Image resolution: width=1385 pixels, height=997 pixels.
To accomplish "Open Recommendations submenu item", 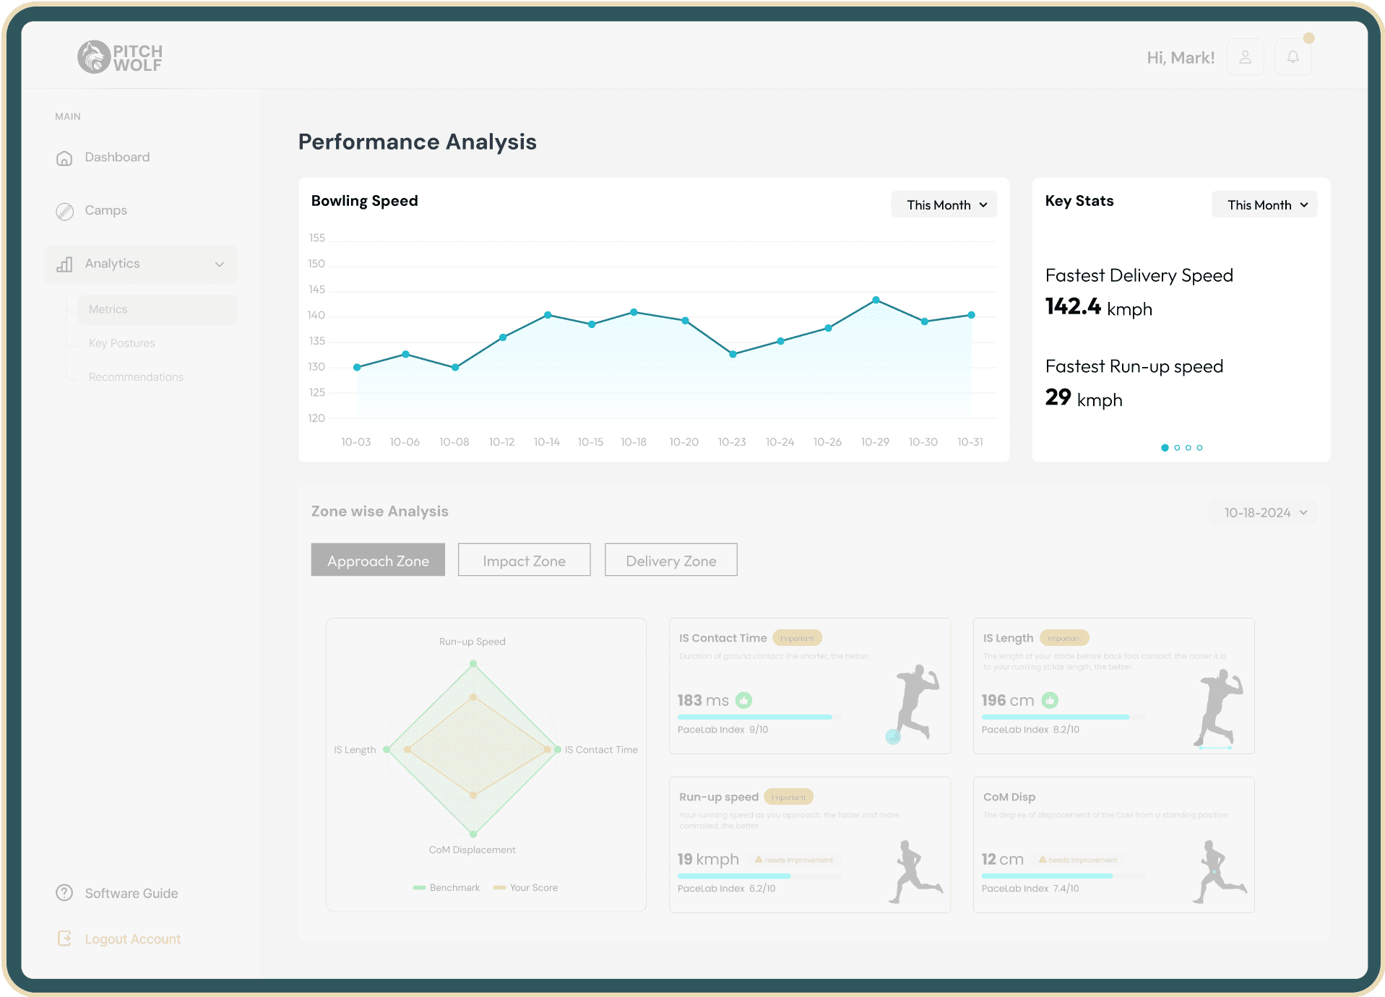I will (136, 377).
